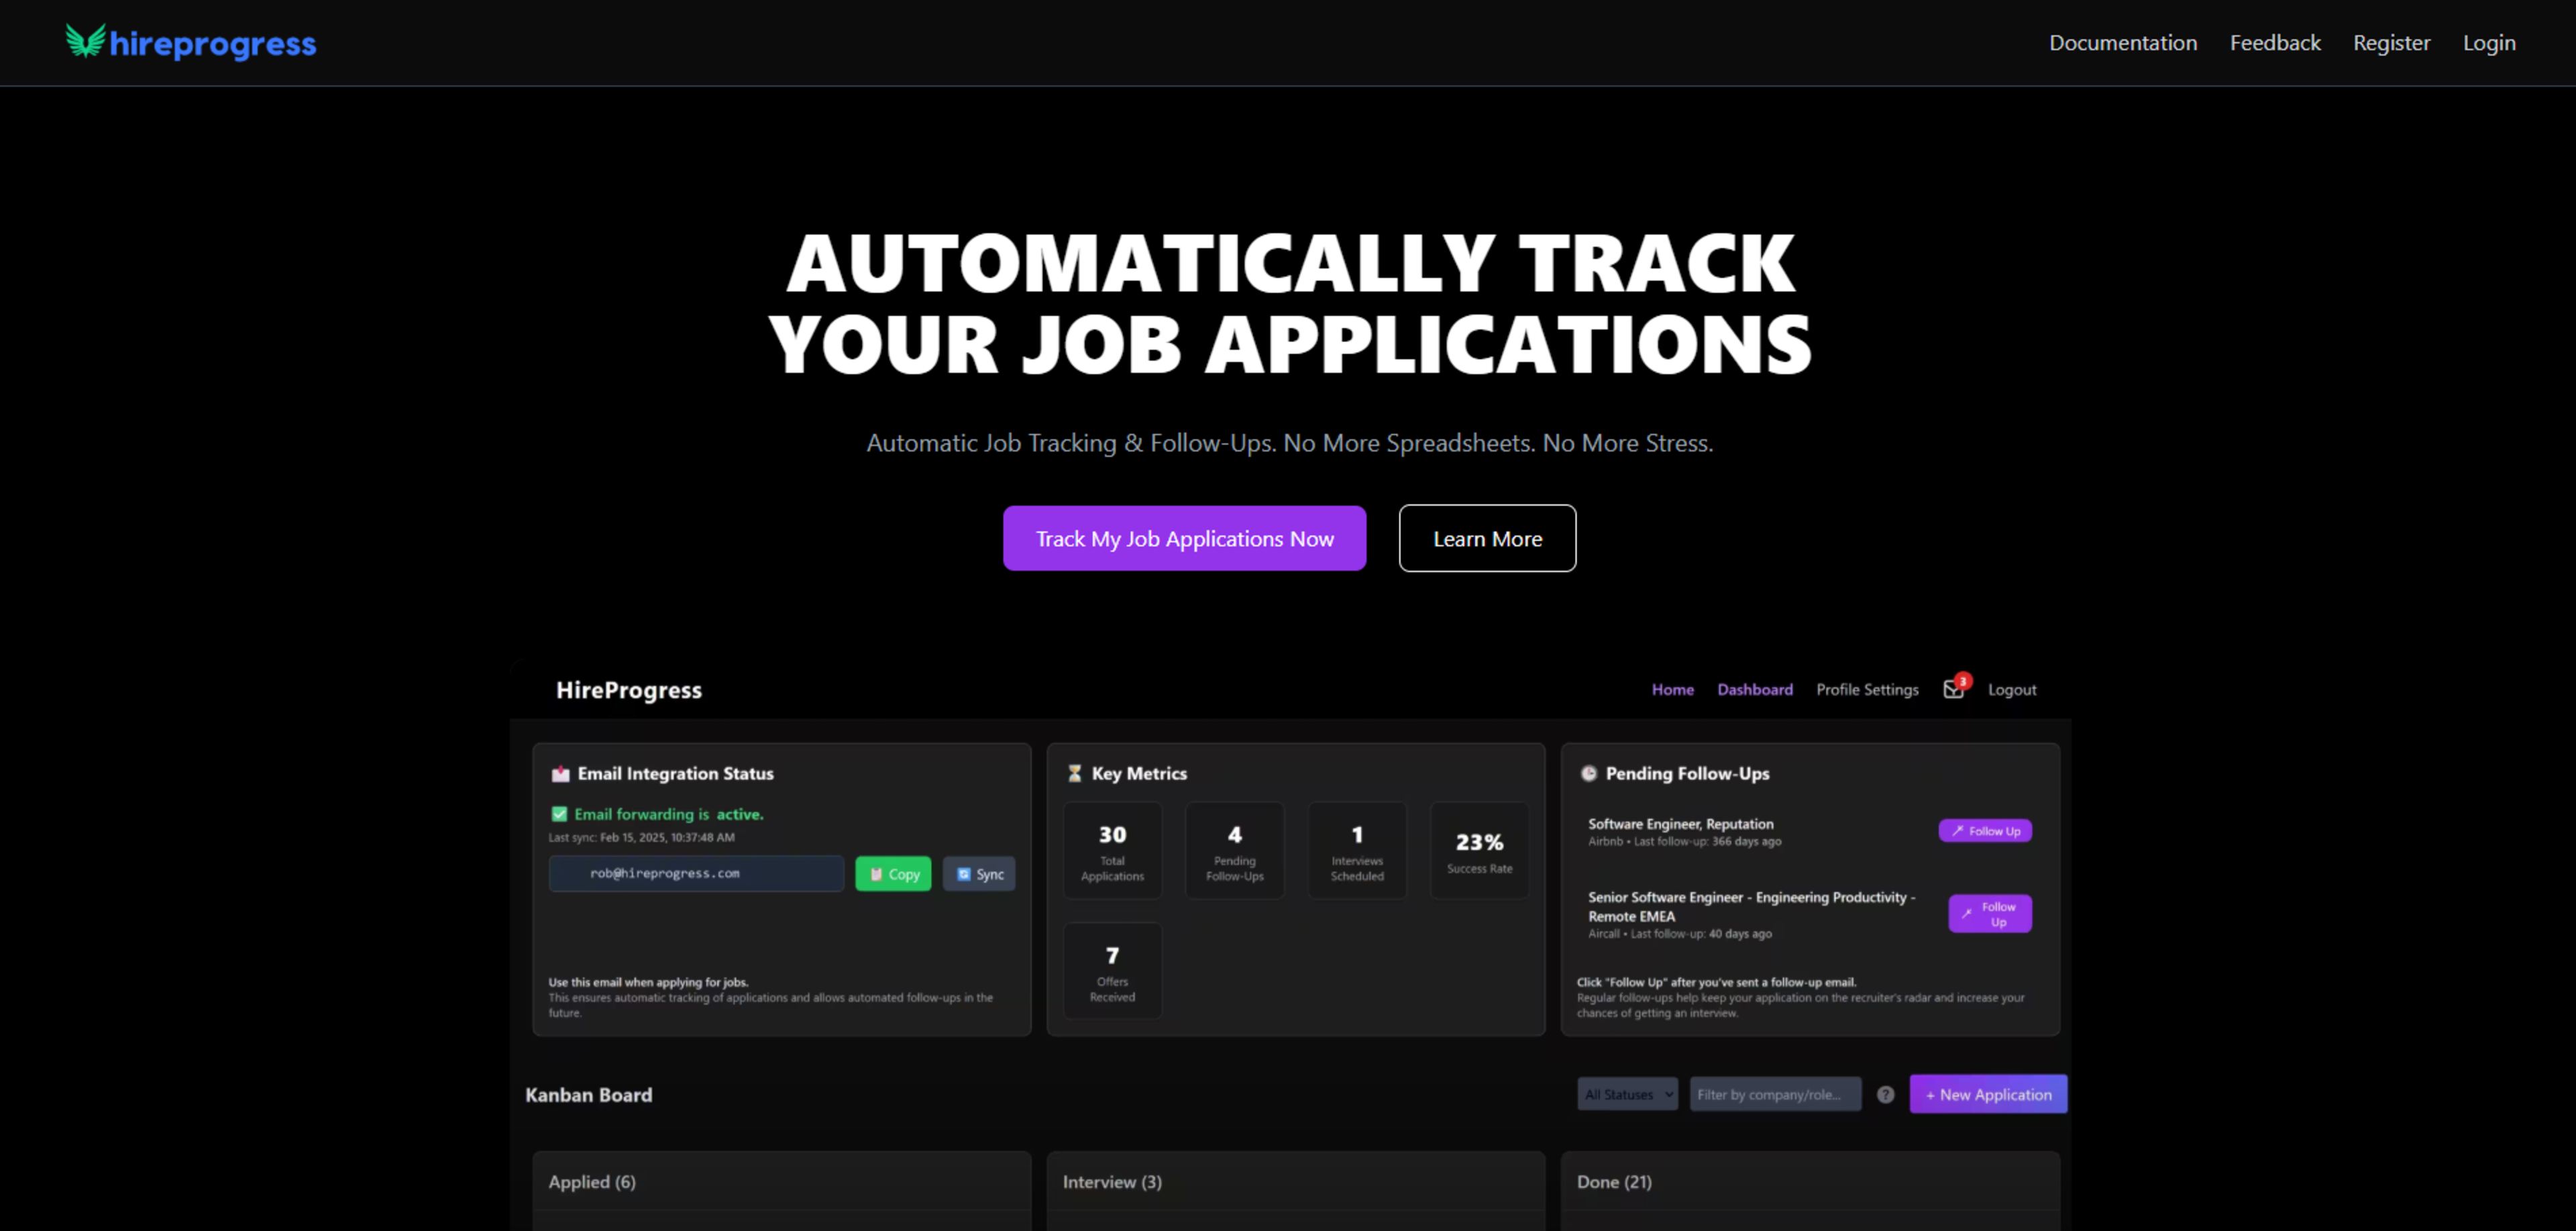Screen dimensions: 2576x1231
Task: Click the Email Integration Status mailbox icon
Action: click(x=560, y=772)
